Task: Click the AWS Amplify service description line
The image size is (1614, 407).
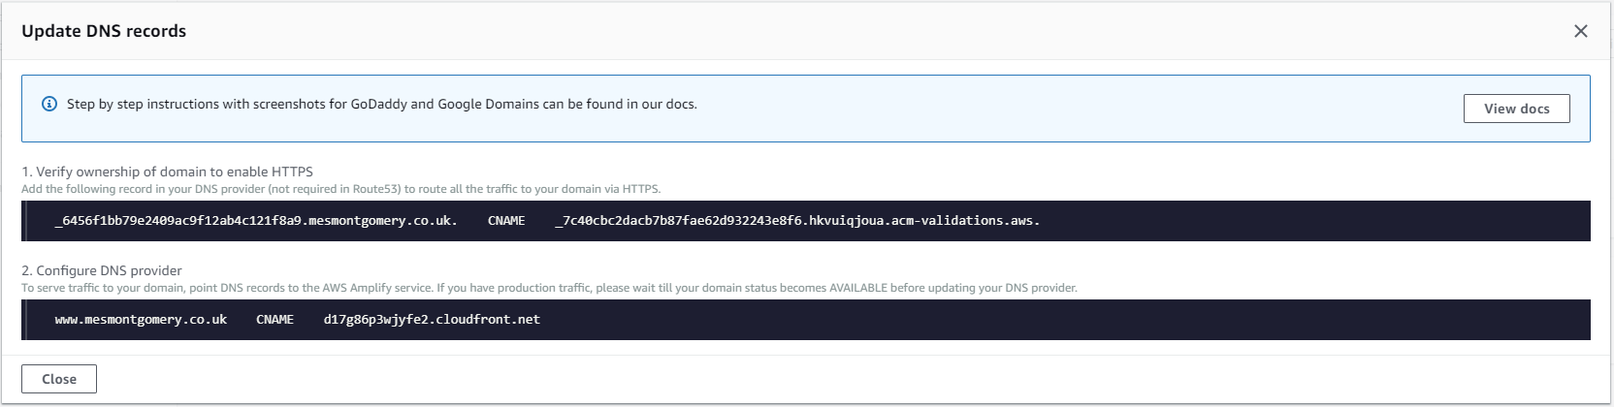Action: pos(549,288)
